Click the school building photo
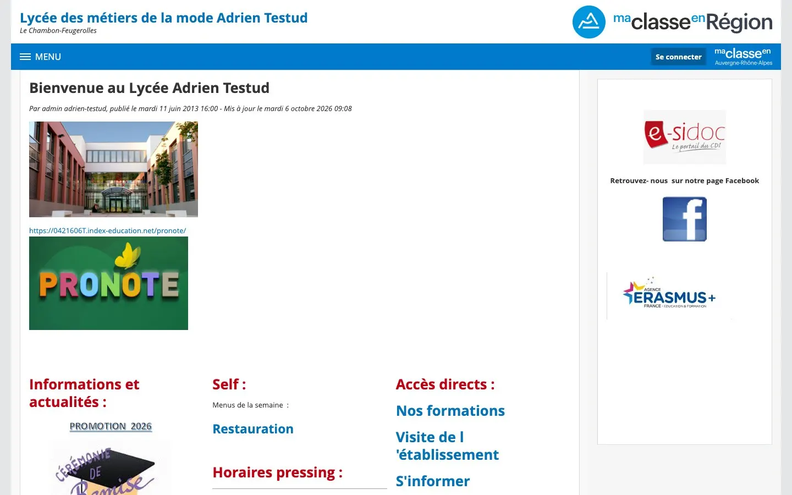Image resolution: width=792 pixels, height=495 pixels. tap(113, 169)
